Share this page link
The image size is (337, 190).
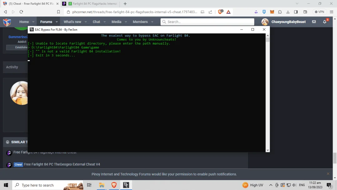(210, 12)
